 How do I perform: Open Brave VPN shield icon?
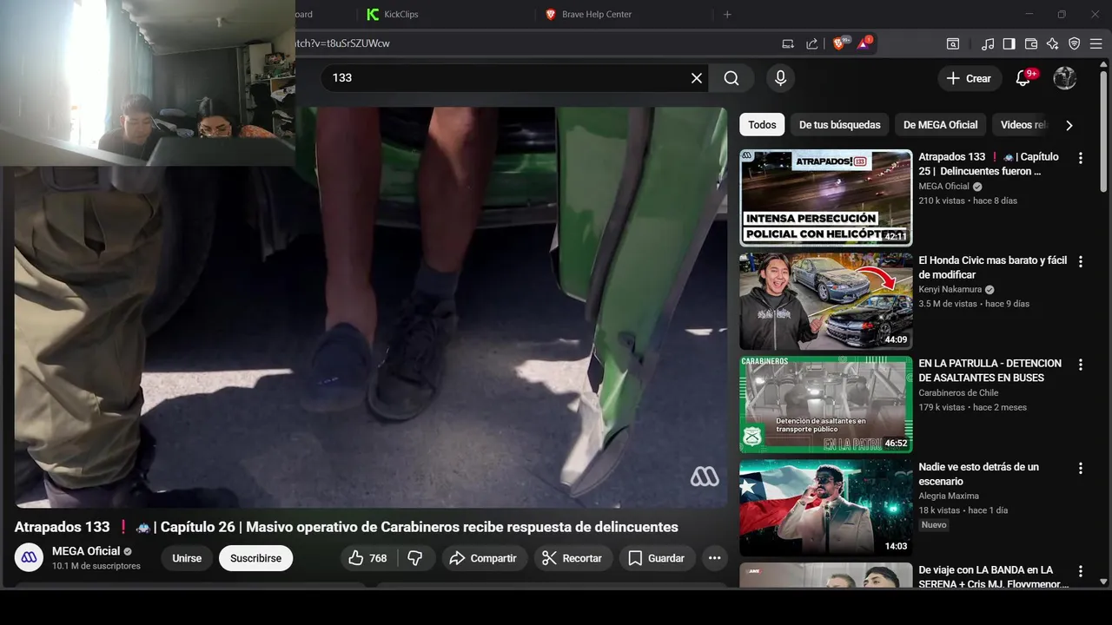coord(1074,43)
